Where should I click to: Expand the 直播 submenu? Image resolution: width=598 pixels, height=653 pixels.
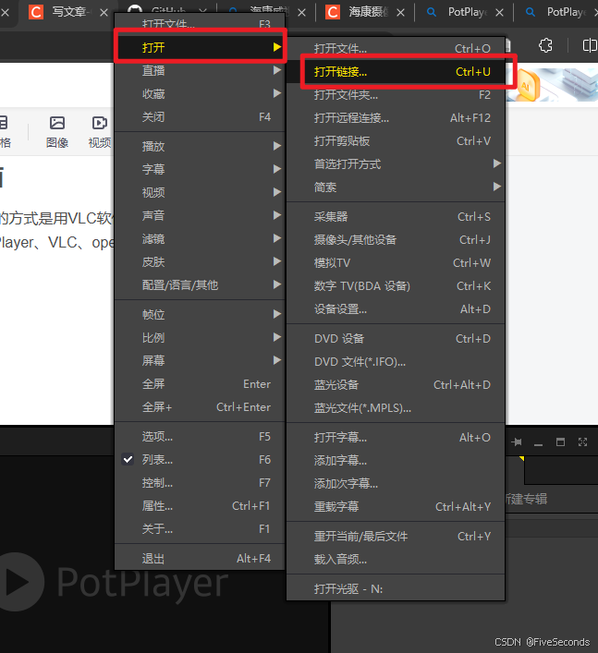200,70
